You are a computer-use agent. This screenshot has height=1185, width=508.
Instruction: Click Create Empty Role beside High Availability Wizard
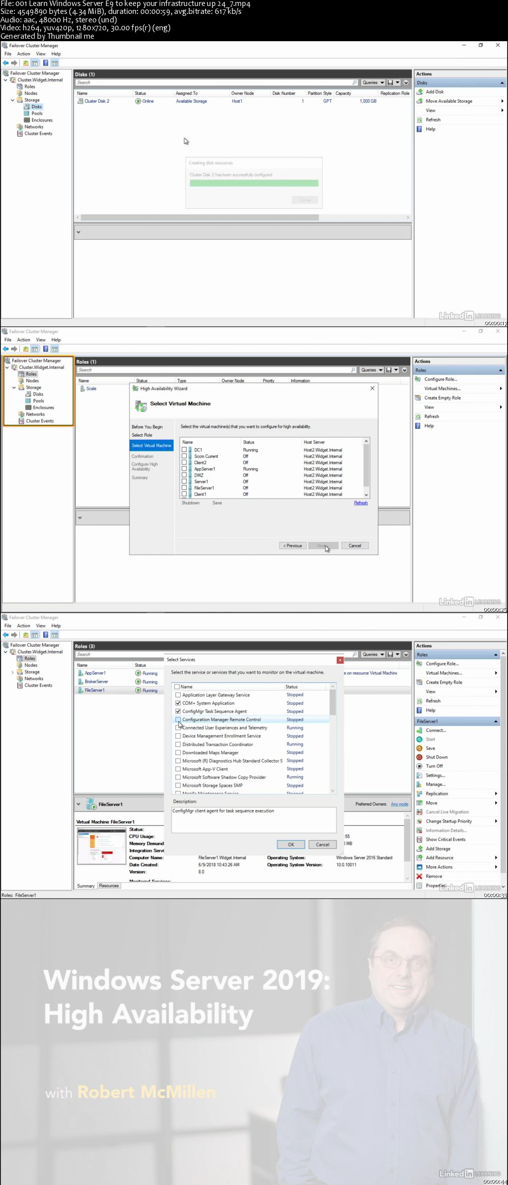443,398
